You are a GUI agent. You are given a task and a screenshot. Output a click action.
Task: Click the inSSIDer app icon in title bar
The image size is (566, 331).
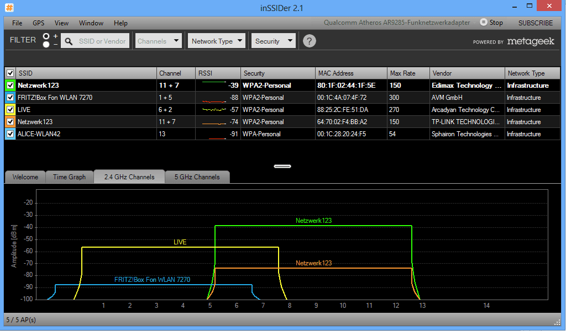[x=9, y=7]
